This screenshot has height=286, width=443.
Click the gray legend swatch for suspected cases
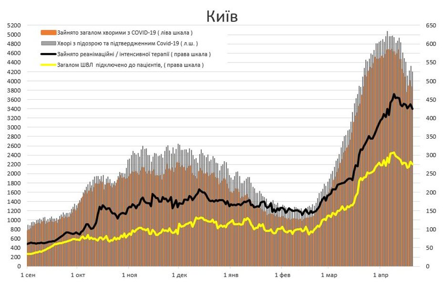tap(49, 43)
